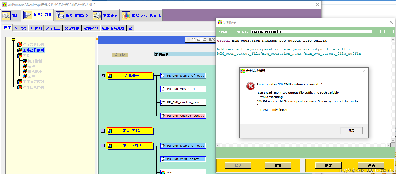Click the 恢复 button

[278, 165]
